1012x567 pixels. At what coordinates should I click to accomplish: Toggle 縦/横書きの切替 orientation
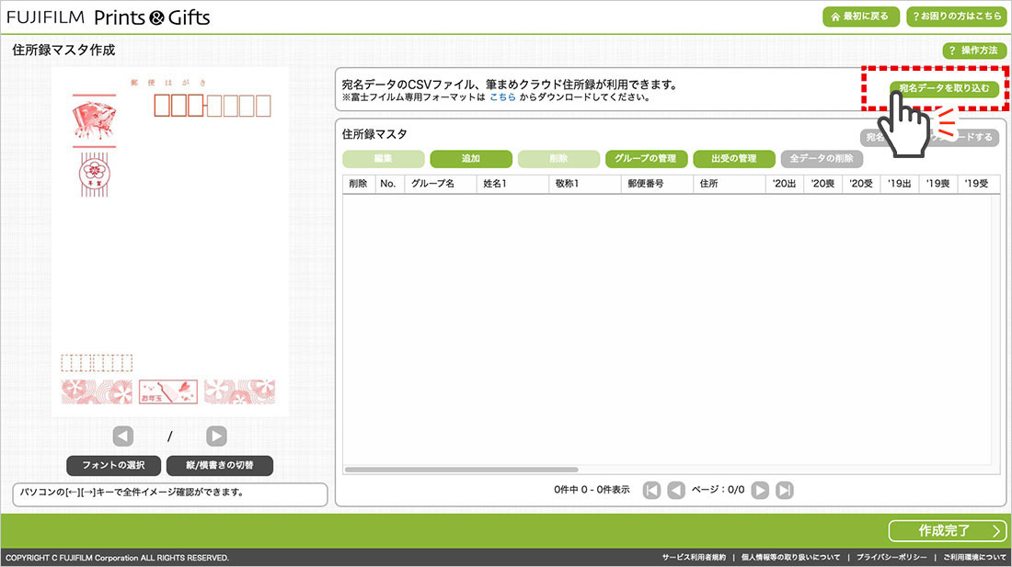[x=220, y=465]
